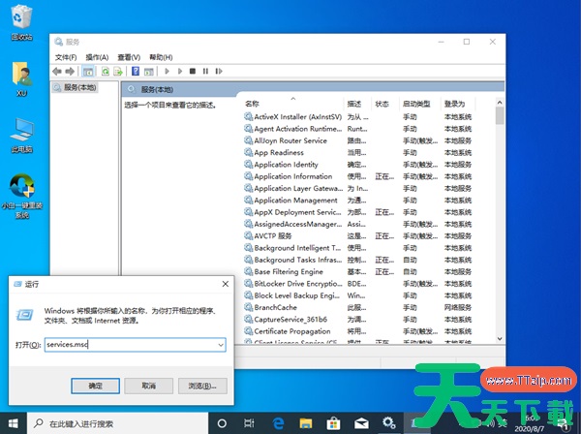Click the 确定 button in Run dialog
The height and width of the screenshot is (434, 581).
tap(95, 386)
